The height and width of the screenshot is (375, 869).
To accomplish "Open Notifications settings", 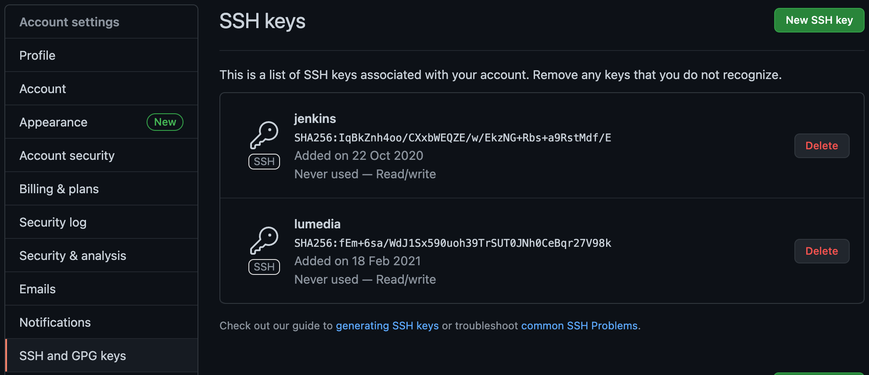I will tap(55, 322).
